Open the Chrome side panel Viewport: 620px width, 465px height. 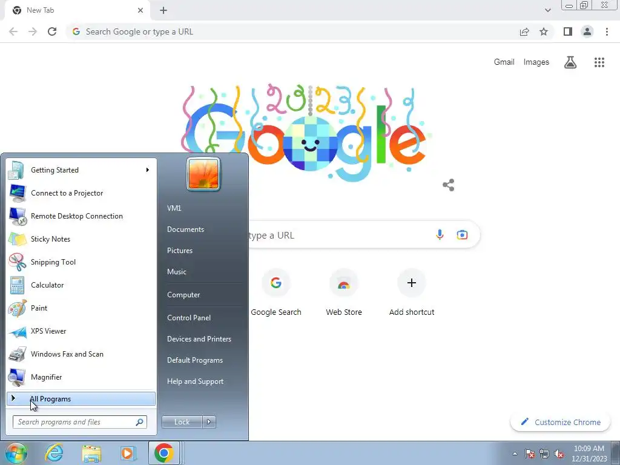(x=568, y=31)
